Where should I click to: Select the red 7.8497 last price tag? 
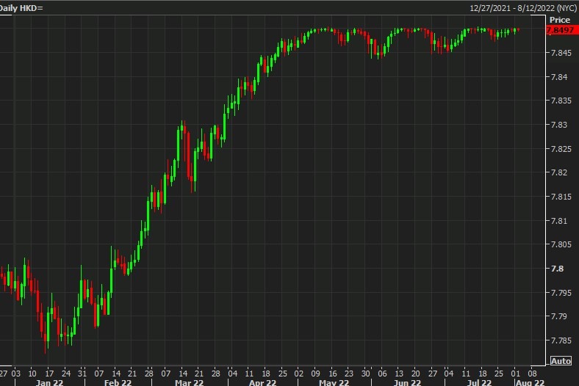tap(562, 30)
